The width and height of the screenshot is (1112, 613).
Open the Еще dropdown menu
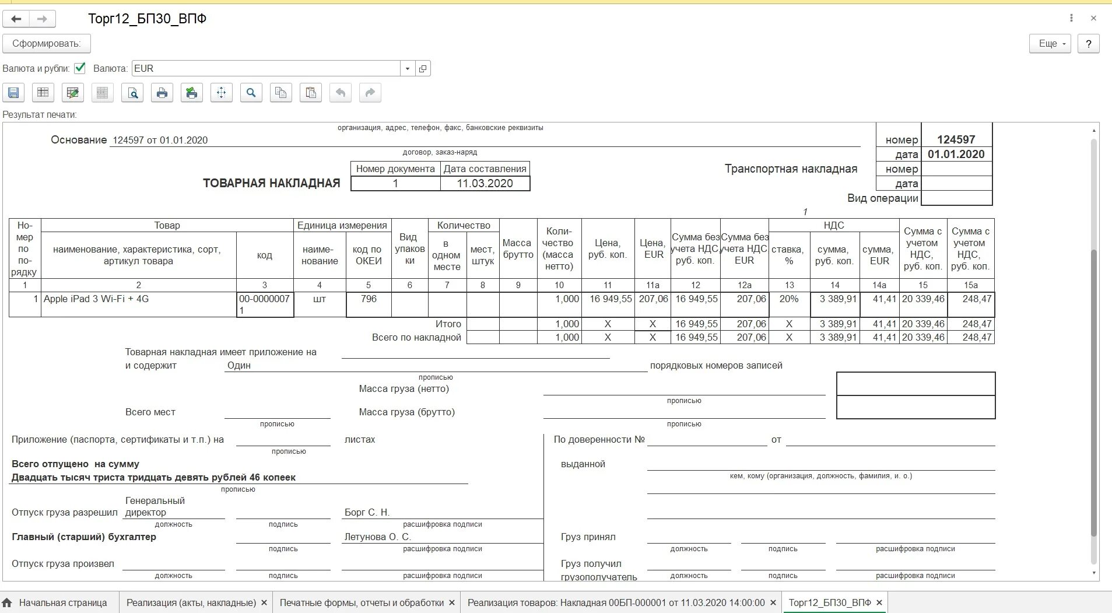tap(1050, 44)
